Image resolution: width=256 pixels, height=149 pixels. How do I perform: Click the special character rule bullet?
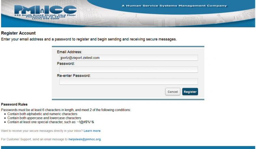tap(51, 122)
